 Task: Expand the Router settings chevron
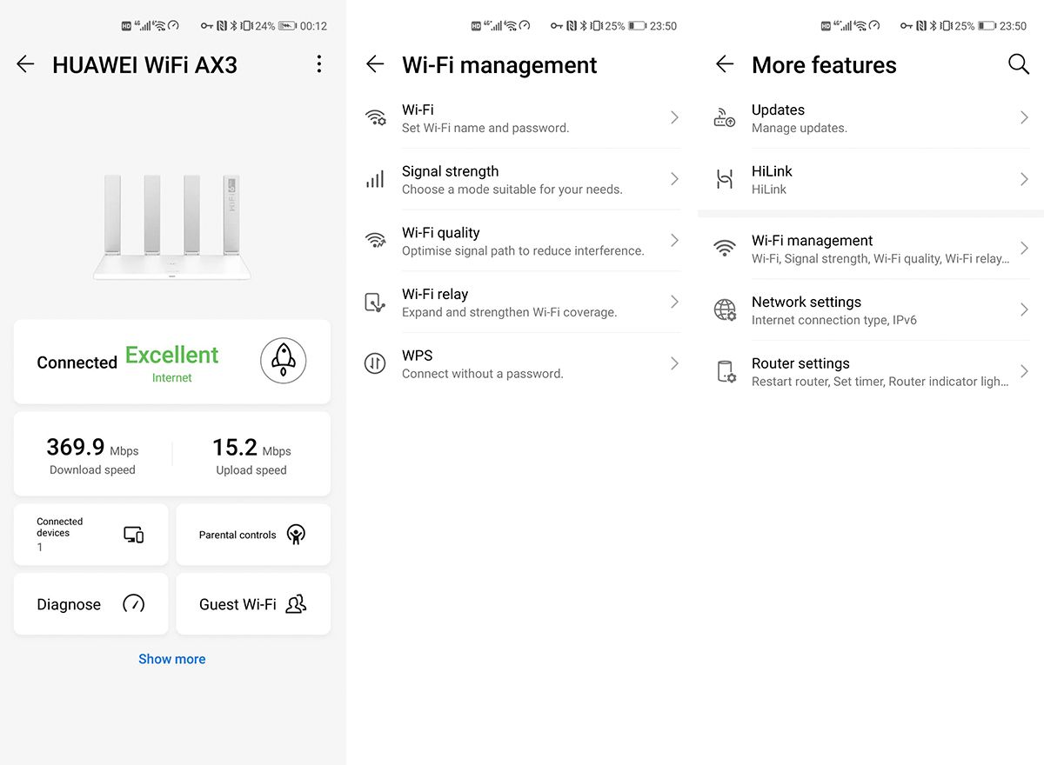point(1024,371)
